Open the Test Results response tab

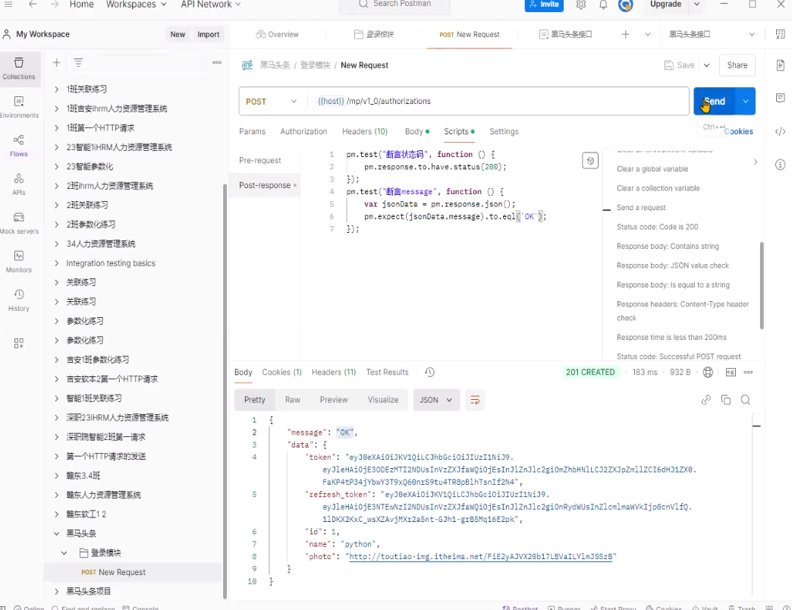tap(388, 373)
